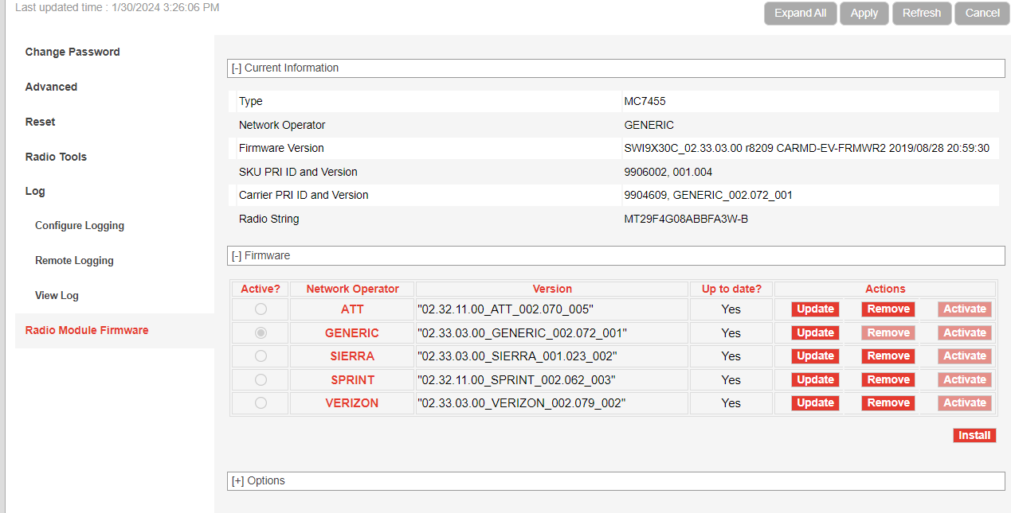Go to Radio Tools page
This screenshot has width=1011, height=513.
coord(56,157)
